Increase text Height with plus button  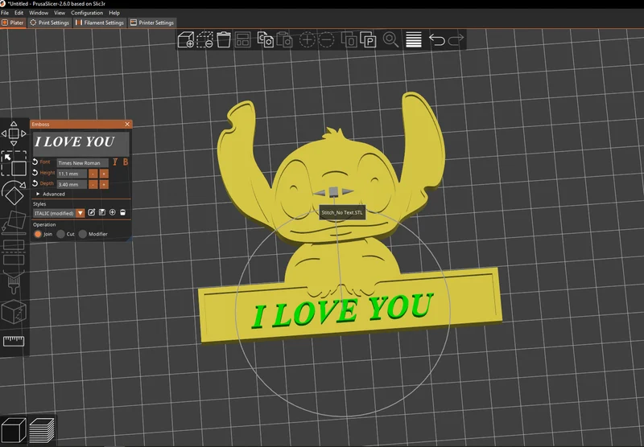(x=104, y=174)
